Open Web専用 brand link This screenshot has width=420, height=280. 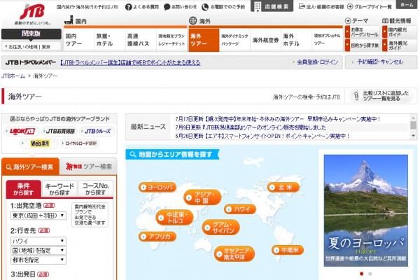pos(39,143)
